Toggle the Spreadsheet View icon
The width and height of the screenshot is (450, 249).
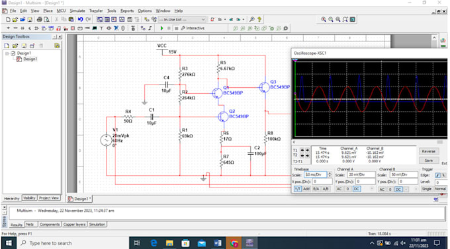tap(107, 20)
